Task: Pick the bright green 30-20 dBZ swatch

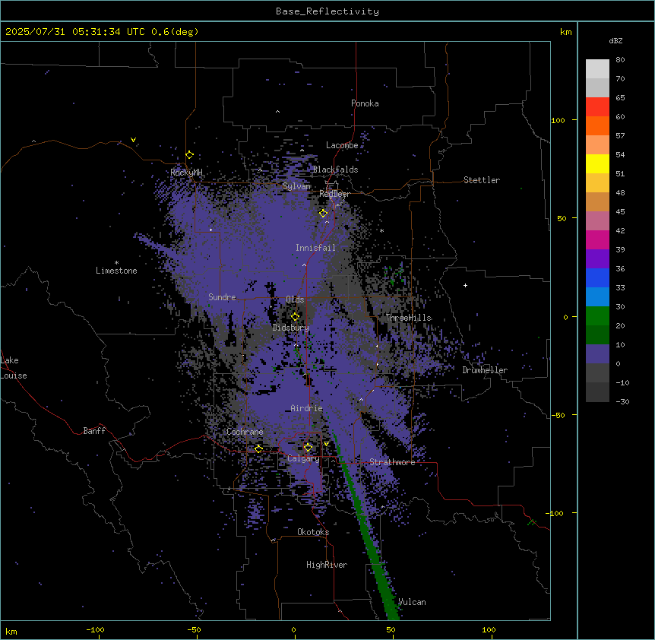Action: coord(597,316)
